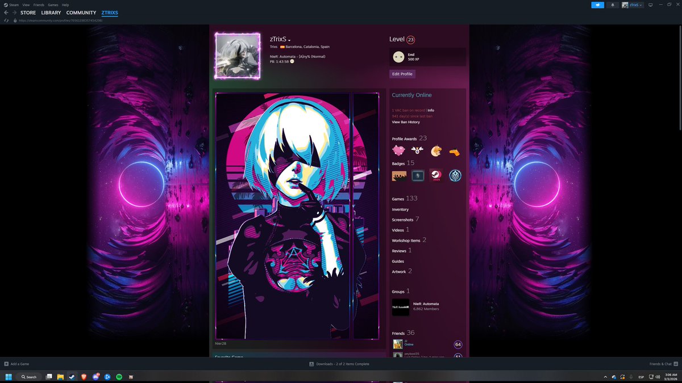Reload the page with the refresh icon
The height and width of the screenshot is (383, 682).
(6, 20)
